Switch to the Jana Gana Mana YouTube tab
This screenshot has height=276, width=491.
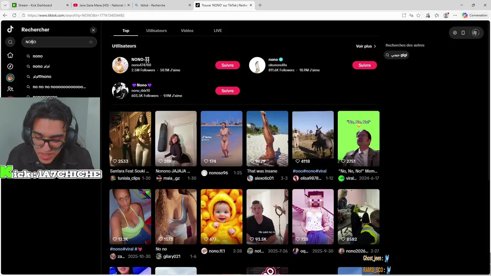pos(101,5)
